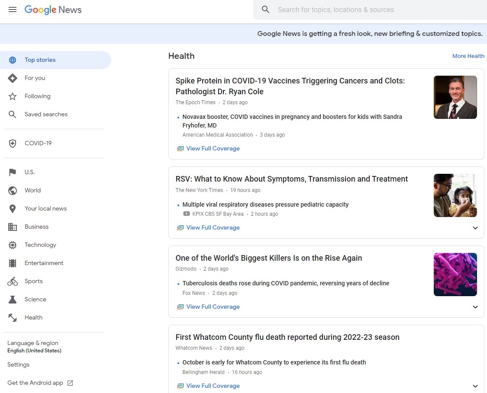Open the Sports section

(33, 281)
